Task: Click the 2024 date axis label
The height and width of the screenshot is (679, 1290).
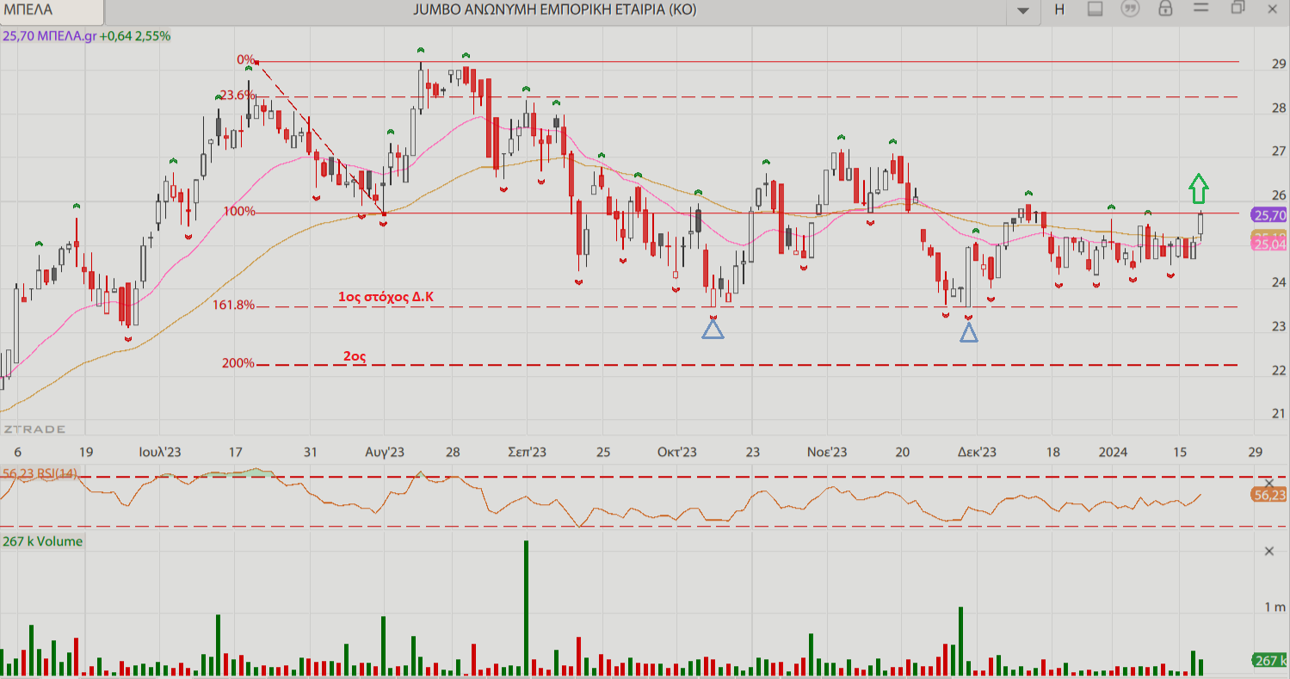Action: pyautogui.click(x=1113, y=452)
